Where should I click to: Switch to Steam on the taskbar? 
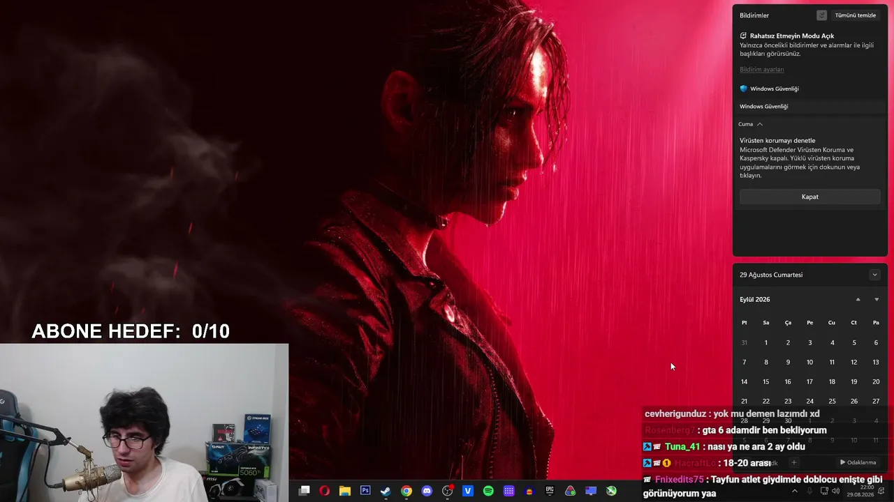(x=386, y=491)
